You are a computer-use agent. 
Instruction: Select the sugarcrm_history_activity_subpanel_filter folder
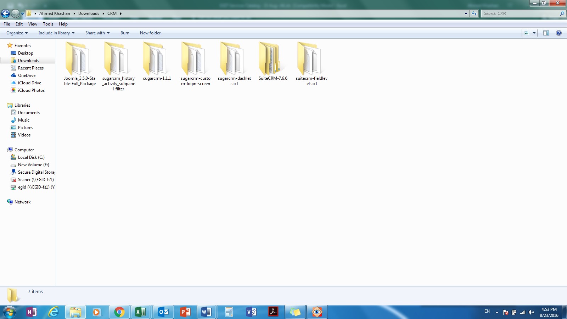coord(118,66)
